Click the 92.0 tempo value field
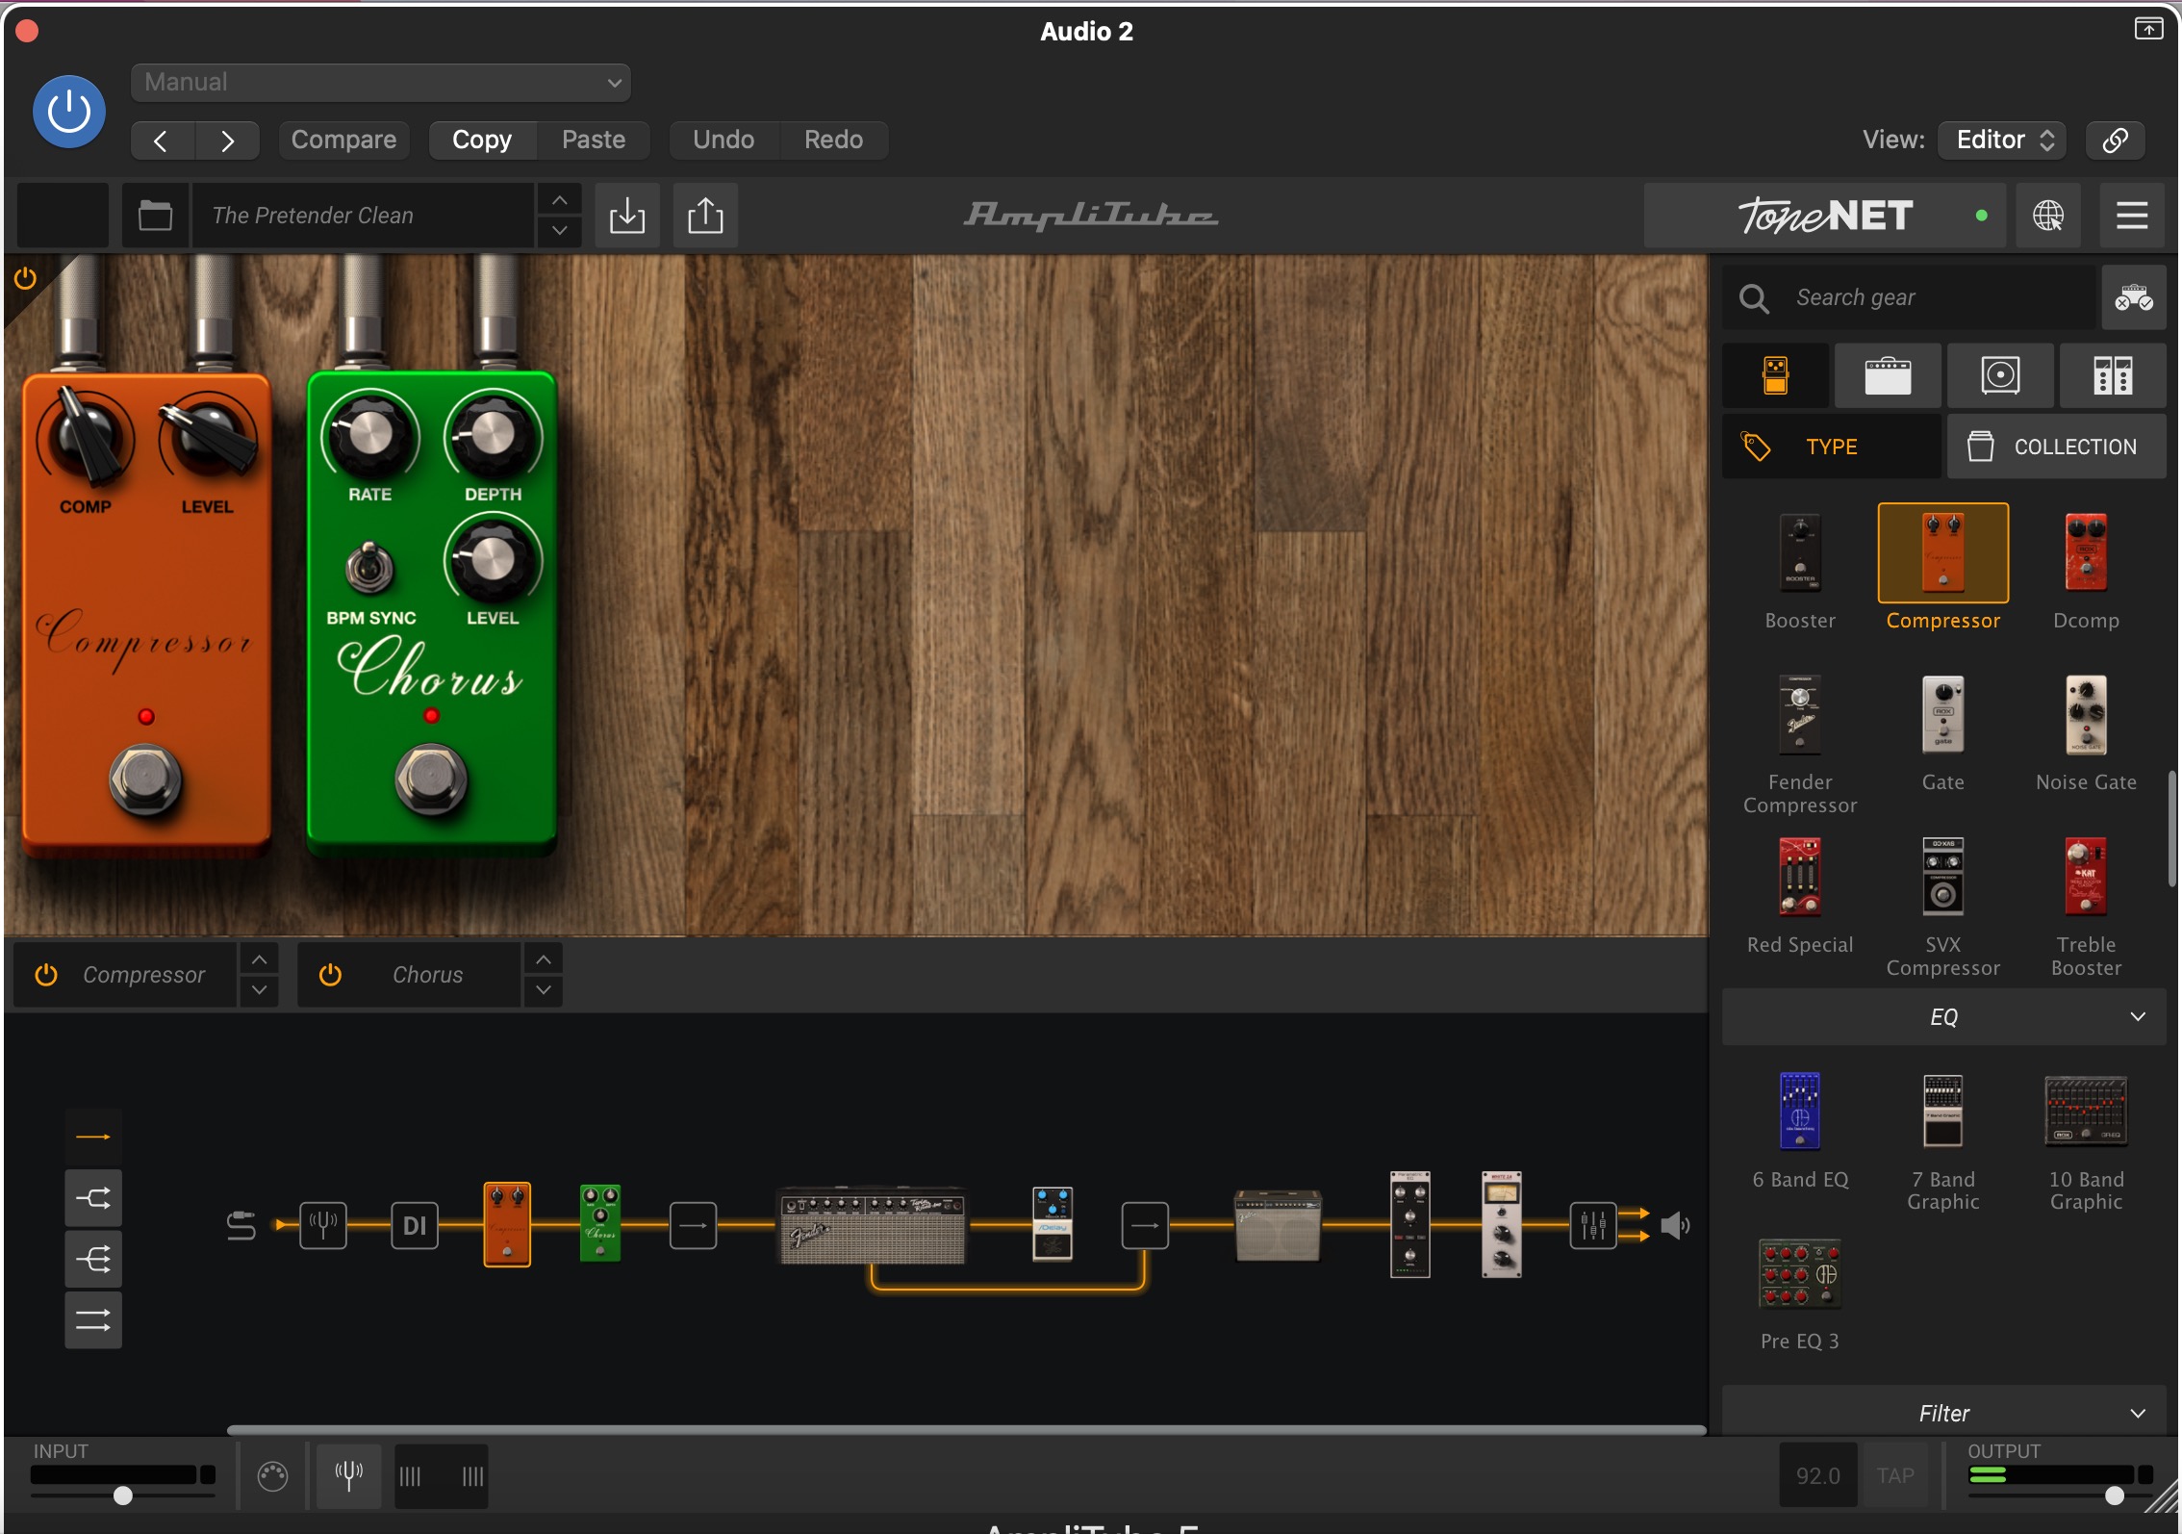 point(1817,1475)
